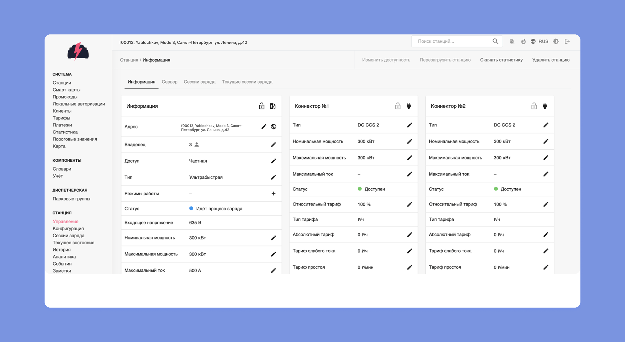Click Скачать статистику button

(501, 60)
